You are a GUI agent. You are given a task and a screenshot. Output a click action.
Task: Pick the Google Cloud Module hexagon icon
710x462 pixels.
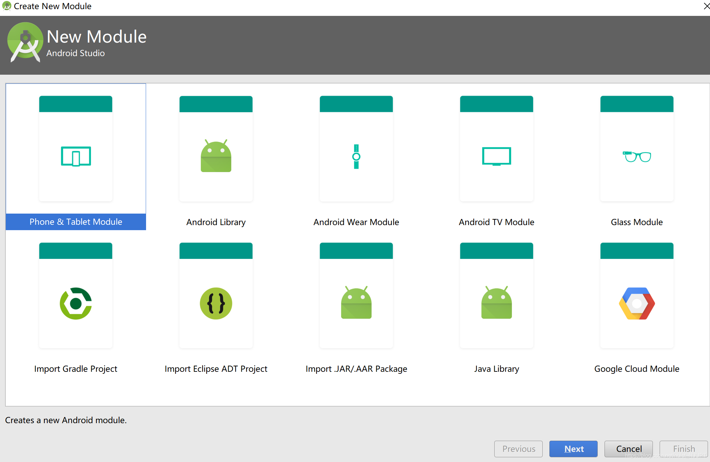(637, 303)
